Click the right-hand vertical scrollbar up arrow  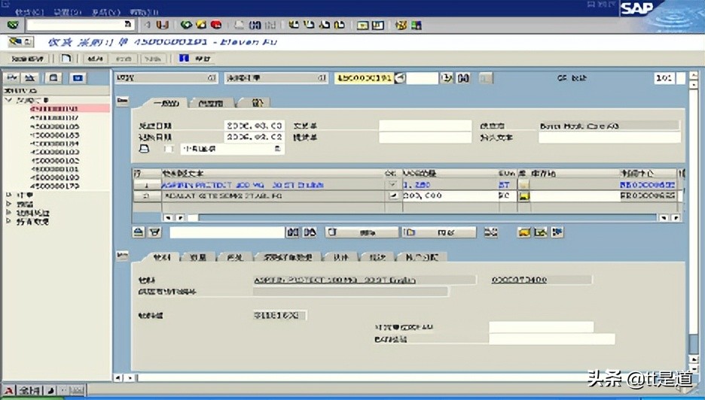point(694,75)
